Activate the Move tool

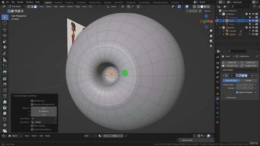(5, 30)
